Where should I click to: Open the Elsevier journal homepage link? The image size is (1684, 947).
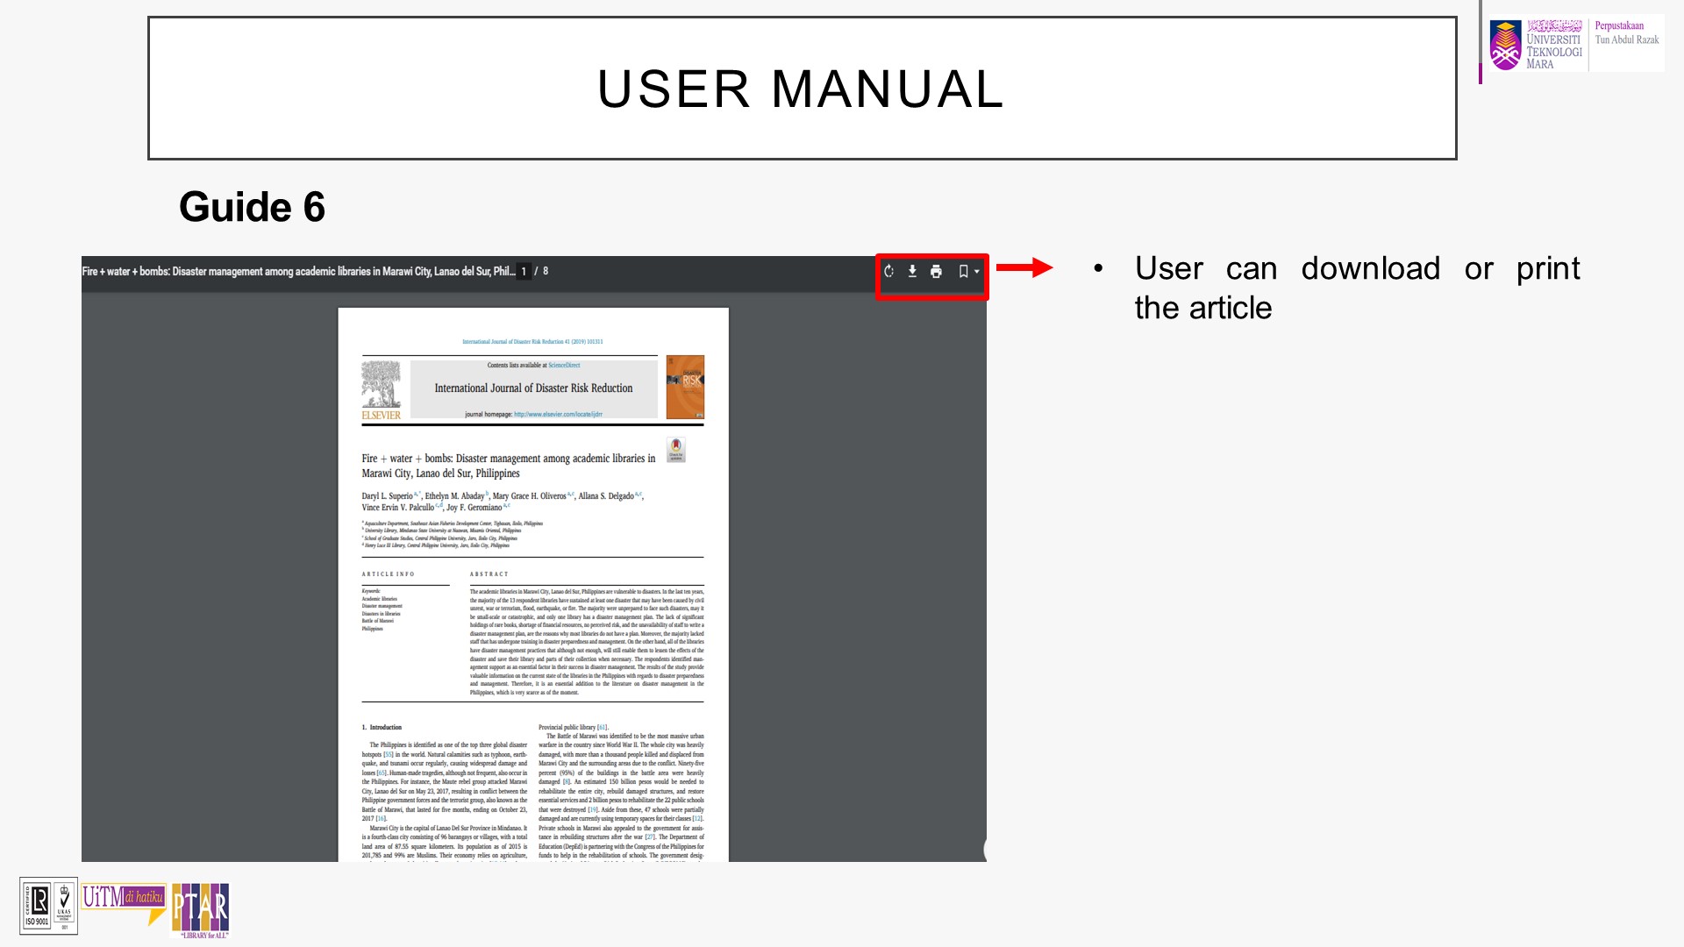coord(558,414)
